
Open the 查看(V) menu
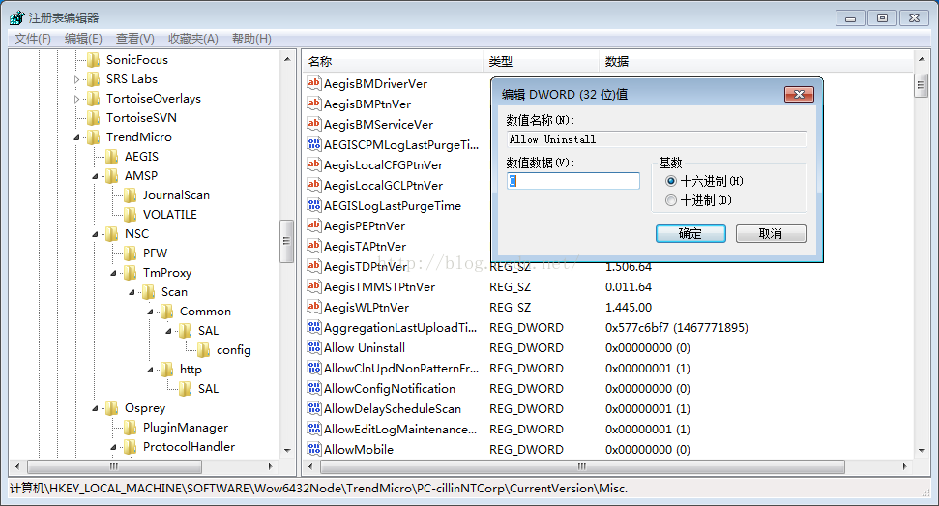pos(134,39)
